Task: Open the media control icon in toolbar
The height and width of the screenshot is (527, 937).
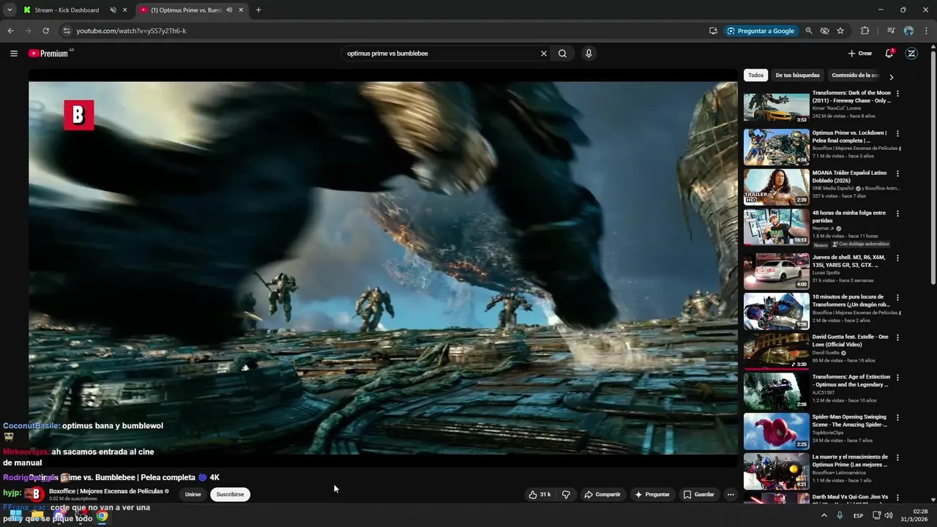Action: point(891,31)
